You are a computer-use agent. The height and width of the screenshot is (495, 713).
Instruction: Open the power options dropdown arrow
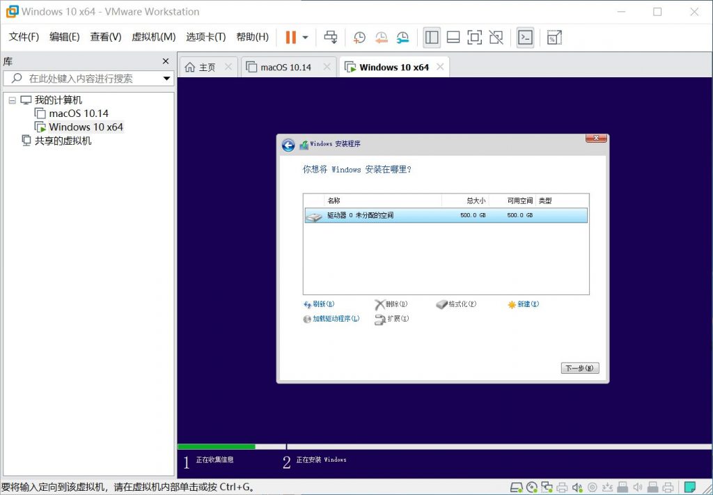[305, 37]
